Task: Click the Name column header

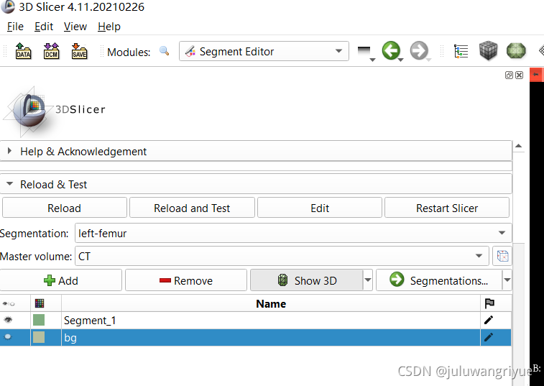Action: 271,304
